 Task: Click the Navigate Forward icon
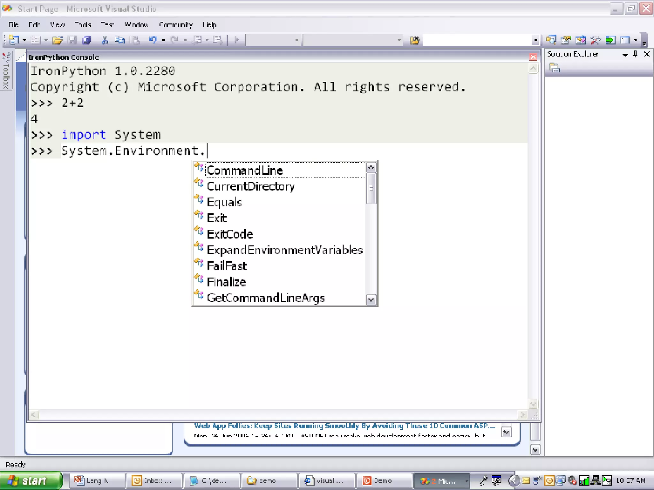pyautogui.click(x=217, y=40)
